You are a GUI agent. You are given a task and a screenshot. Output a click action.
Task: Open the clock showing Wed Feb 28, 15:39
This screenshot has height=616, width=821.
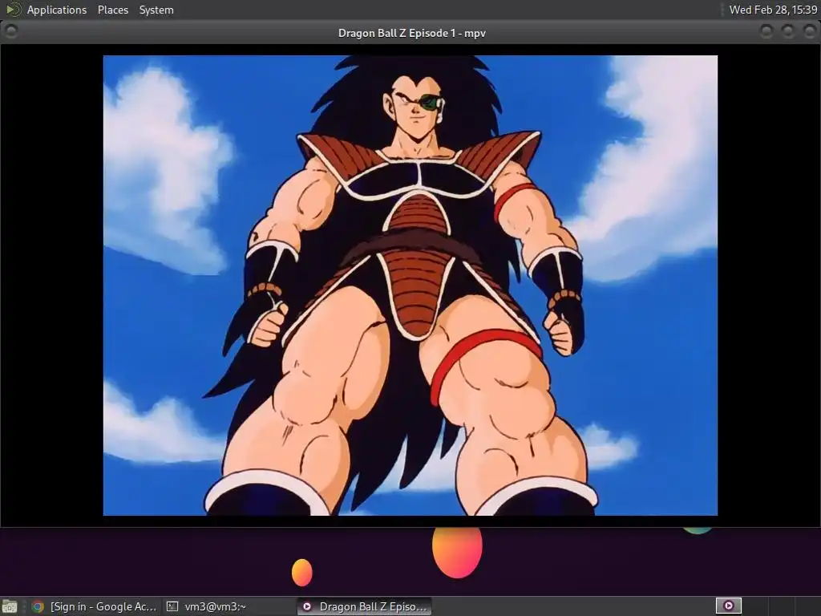point(773,10)
